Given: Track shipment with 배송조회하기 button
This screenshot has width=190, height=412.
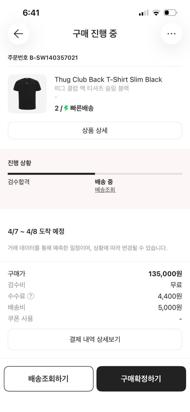Looking at the screenshot, I should [49, 378].
